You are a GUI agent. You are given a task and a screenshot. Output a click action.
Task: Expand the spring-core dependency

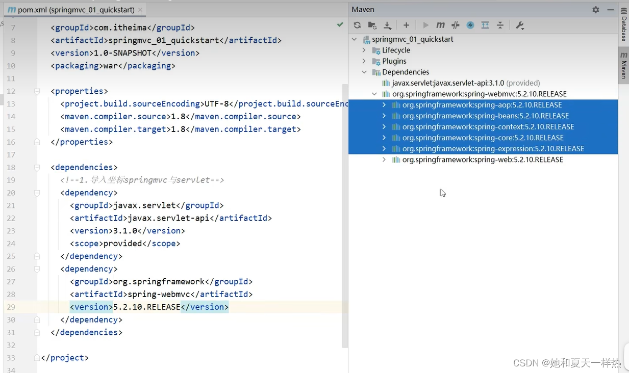[x=384, y=138]
